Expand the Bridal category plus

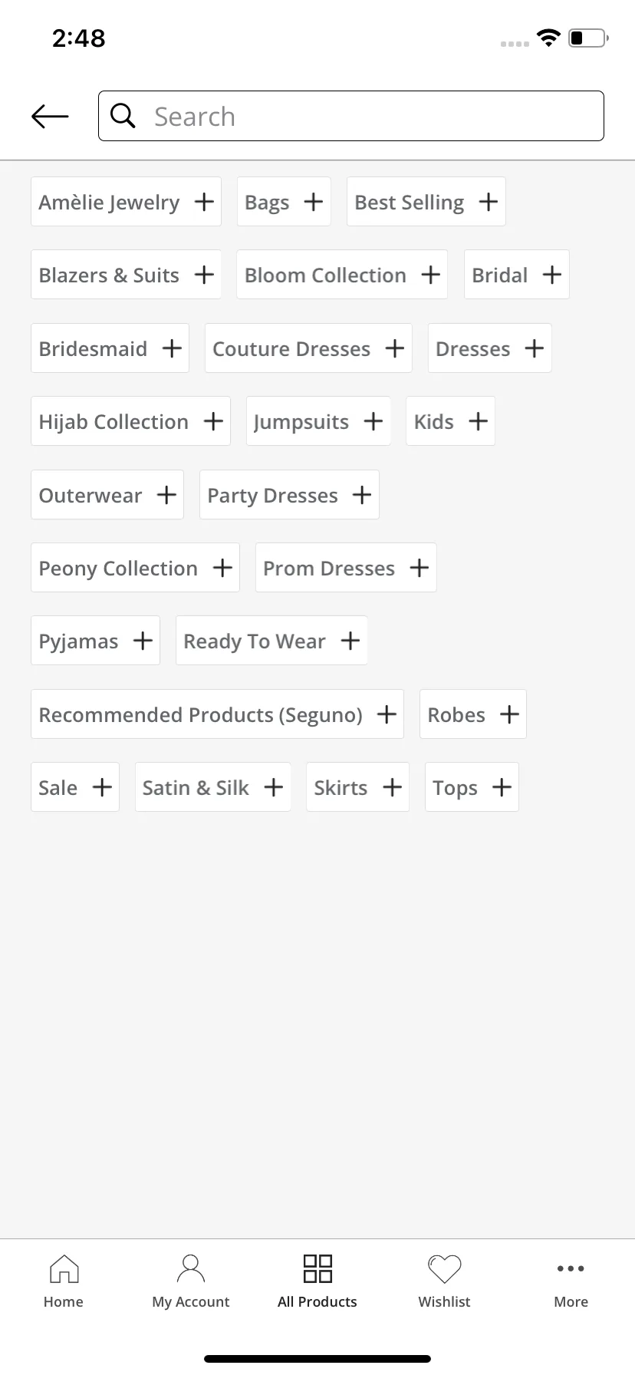coord(552,275)
